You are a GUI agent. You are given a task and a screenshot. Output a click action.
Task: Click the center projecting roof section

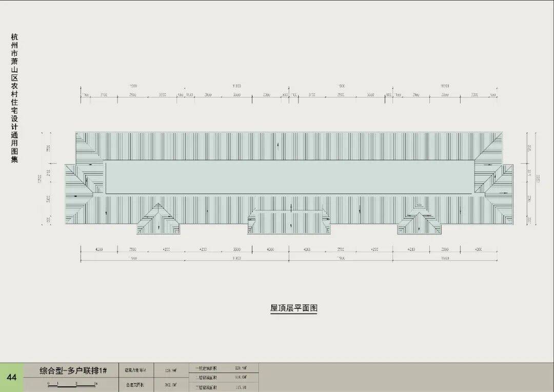[289, 221]
